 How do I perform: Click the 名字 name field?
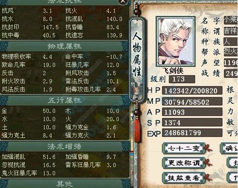pos(231,20)
